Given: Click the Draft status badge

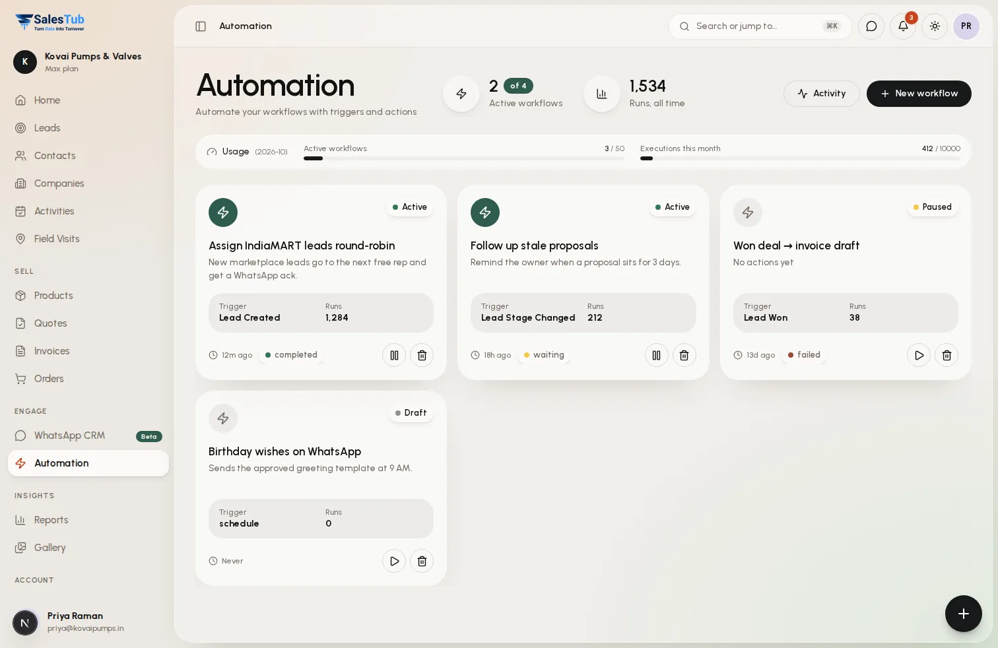Looking at the screenshot, I should pyautogui.click(x=411, y=413).
